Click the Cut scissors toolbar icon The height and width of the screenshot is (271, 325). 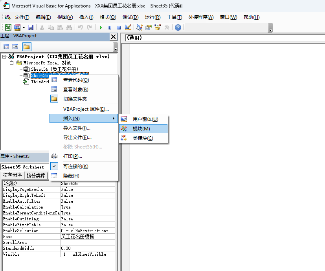click(42, 27)
